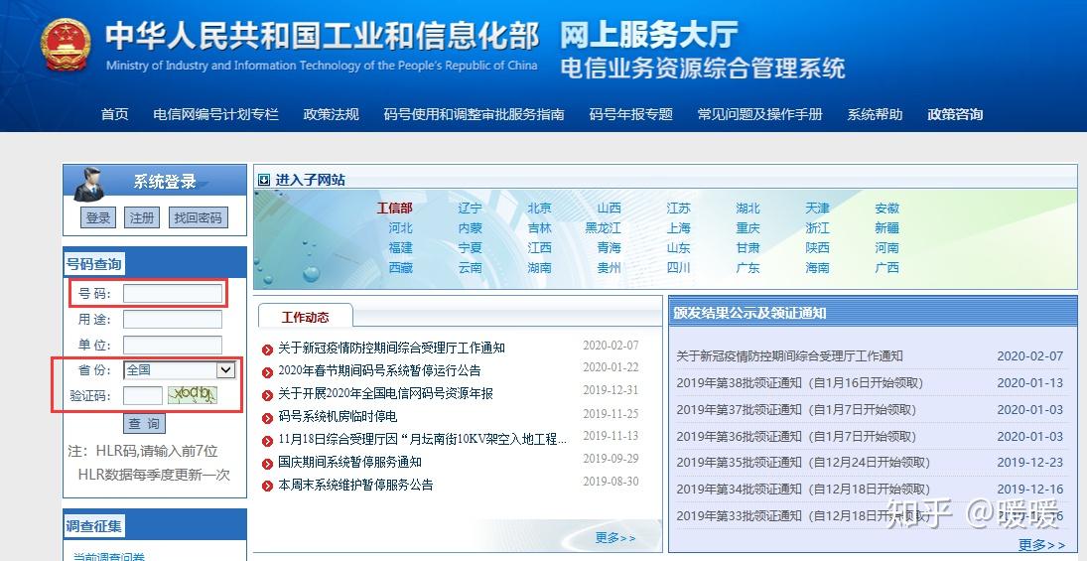The height and width of the screenshot is (561, 1087).
Task: Open news 码号系统机房临时停电
Action: (338, 417)
